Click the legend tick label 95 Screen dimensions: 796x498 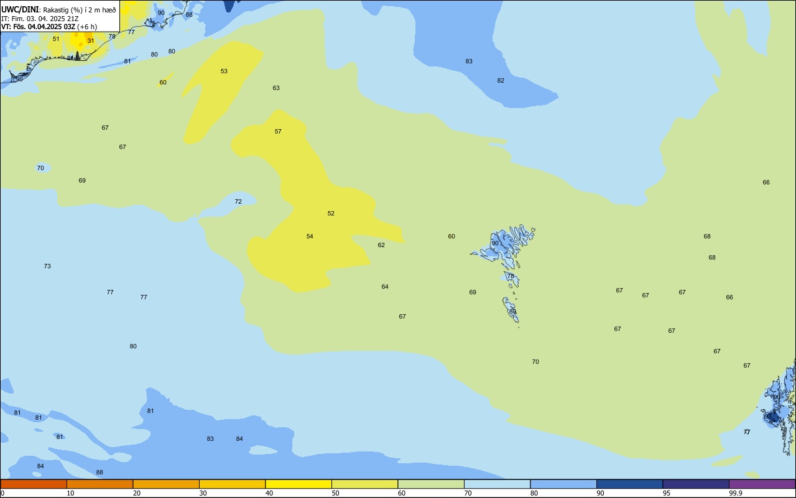point(666,493)
